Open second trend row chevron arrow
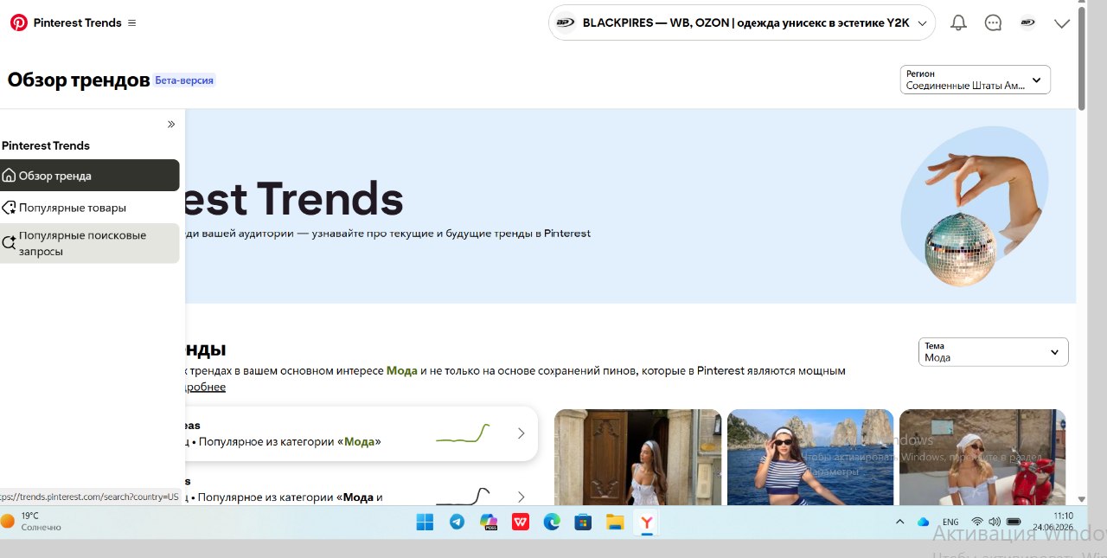Screen dimensions: 1107x558 521,497
